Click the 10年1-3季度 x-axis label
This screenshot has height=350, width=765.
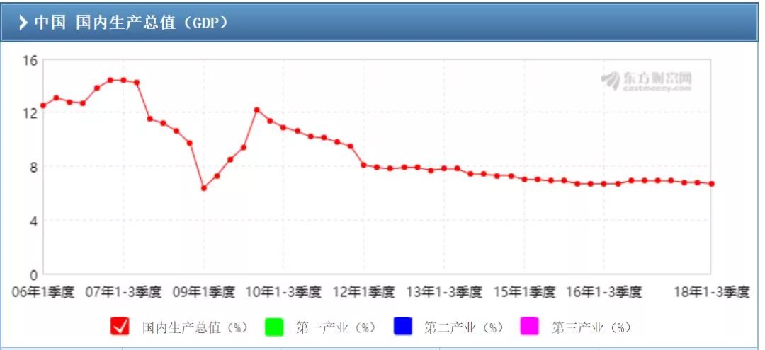(283, 292)
